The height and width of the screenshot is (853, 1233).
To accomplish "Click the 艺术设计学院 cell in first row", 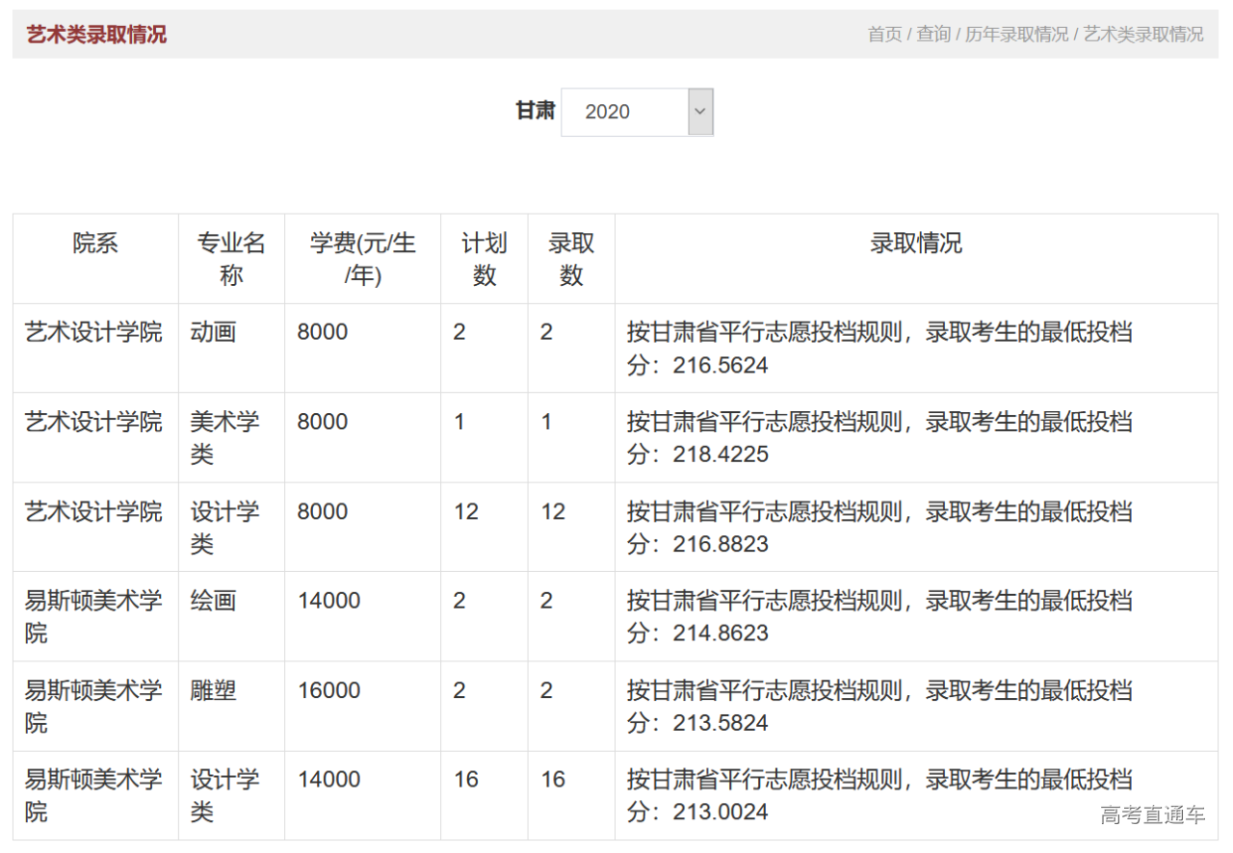I will [93, 331].
